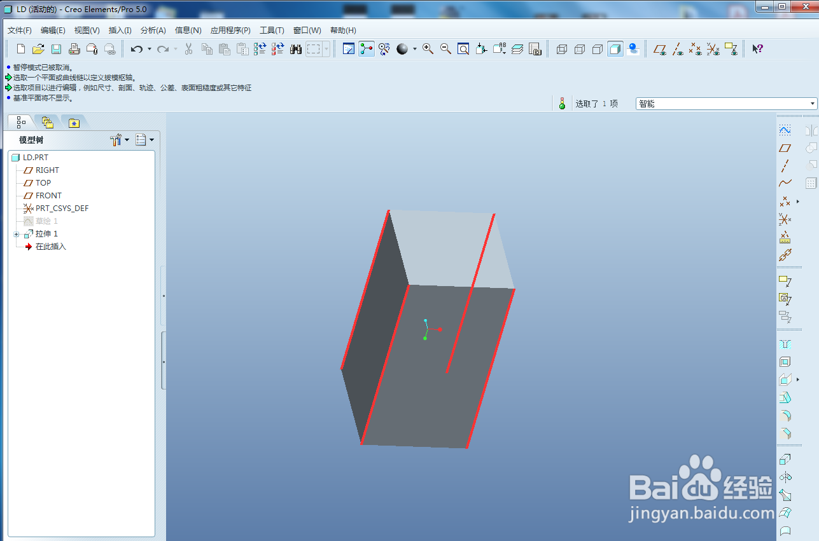This screenshot has height=541, width=819.
Task: Open the saved view list
Action: click(500, 49)
